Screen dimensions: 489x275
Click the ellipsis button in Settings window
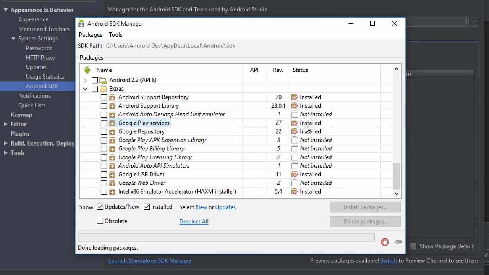pos(474,21)
